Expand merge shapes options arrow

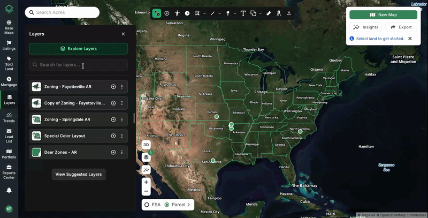coord(261,13)
